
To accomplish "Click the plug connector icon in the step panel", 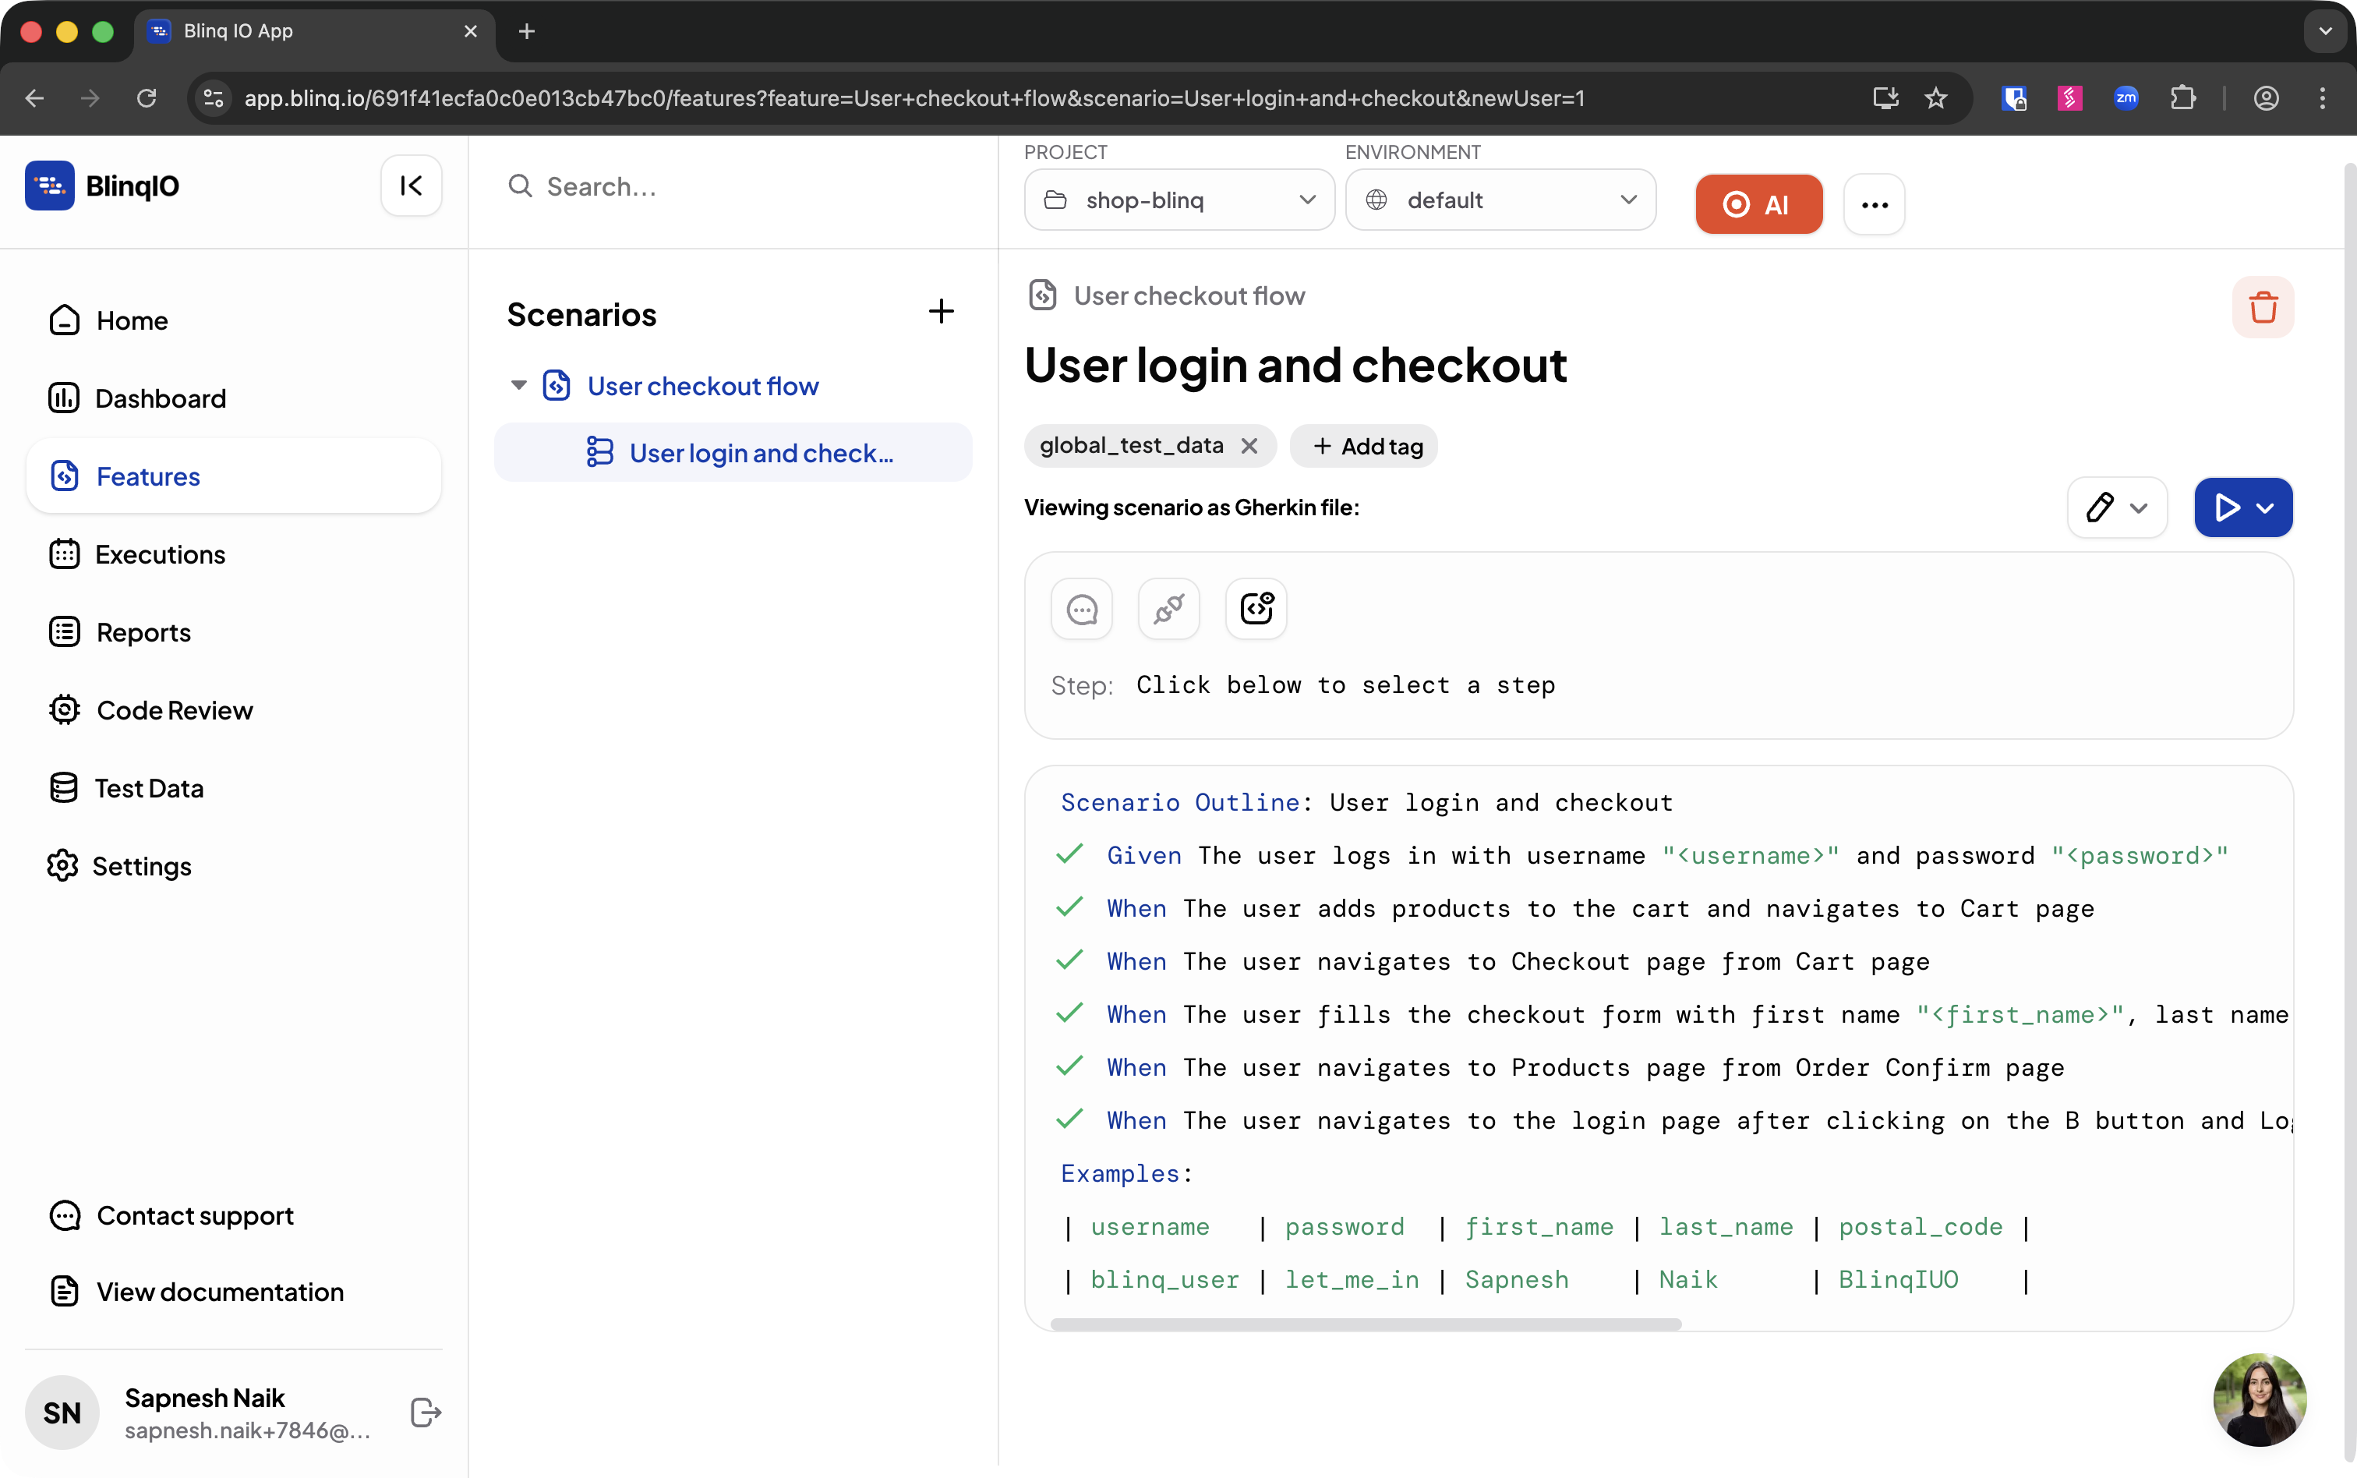I will pyautogui.click(x=1168, y=609).
